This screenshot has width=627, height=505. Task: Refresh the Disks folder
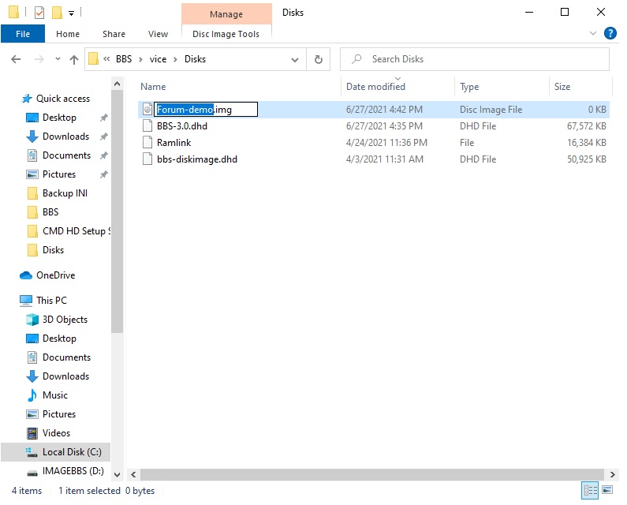point(319,60)
